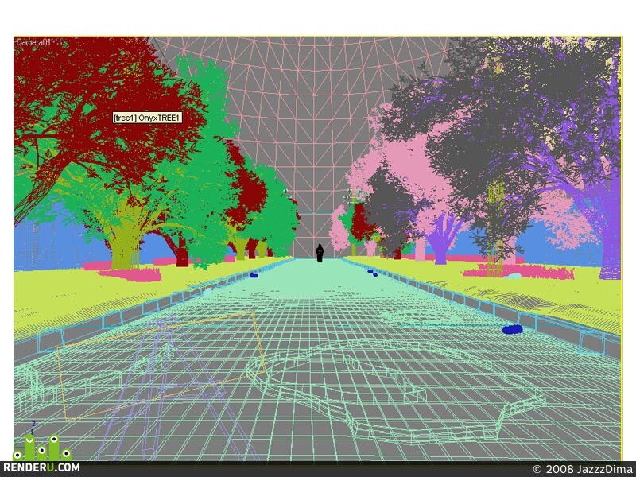Click the green monster mascot icon
Viewport: 636px width, 477px height.
(x=42, y=448)
